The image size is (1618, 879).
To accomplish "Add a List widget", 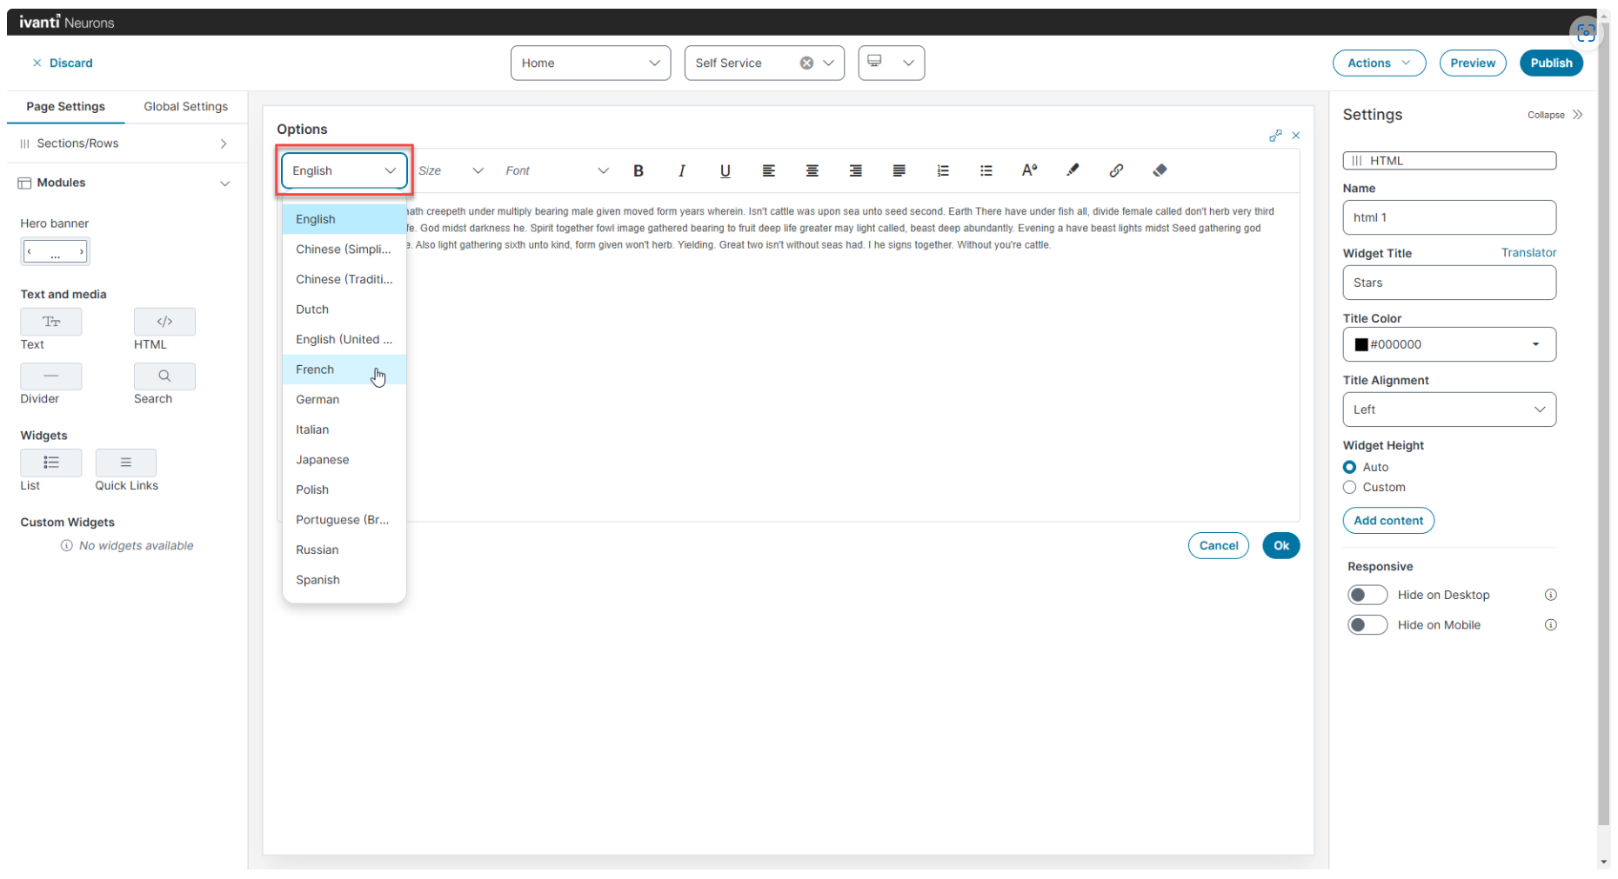I will click(51, 463).
